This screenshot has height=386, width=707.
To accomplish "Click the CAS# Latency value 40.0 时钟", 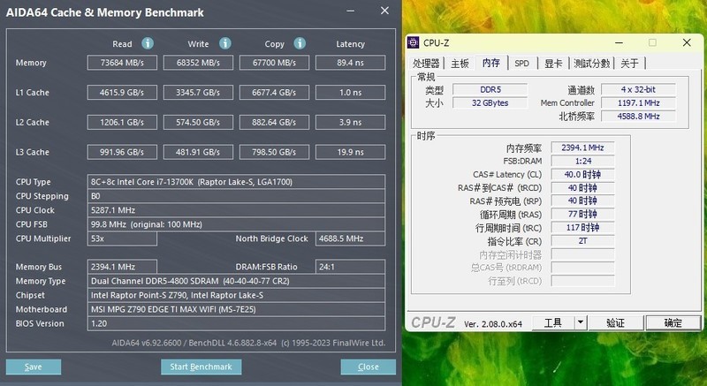I will tap(582, 174).
